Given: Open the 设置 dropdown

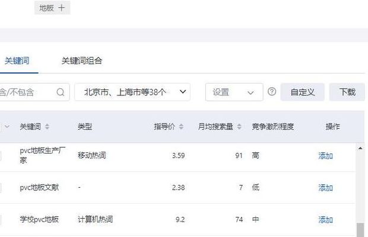Looking at the screenshot, I should (x=234, y=92).
